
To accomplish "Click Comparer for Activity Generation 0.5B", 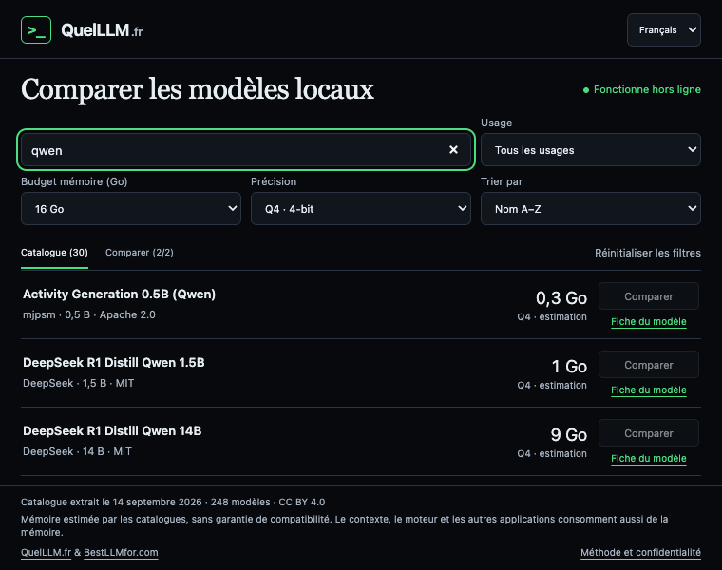I will (648, 296).
